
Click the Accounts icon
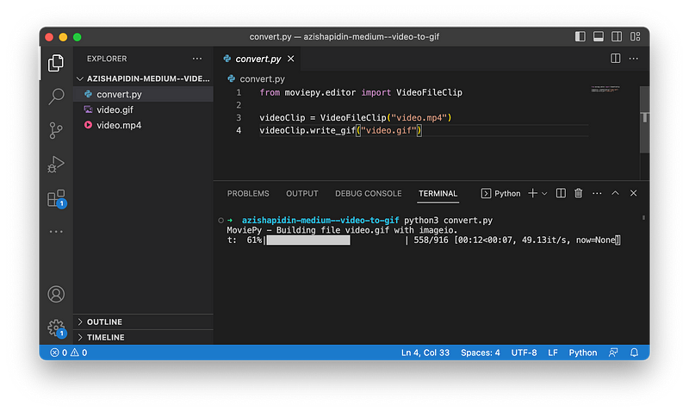coord(56,294)
